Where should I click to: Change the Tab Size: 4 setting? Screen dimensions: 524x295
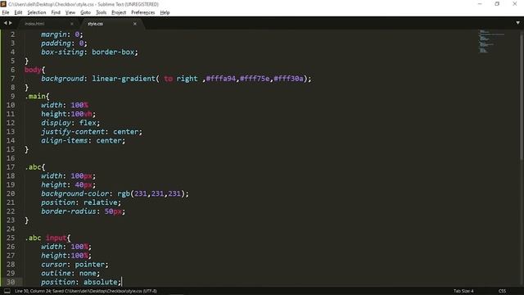click(x=463, y=291)
